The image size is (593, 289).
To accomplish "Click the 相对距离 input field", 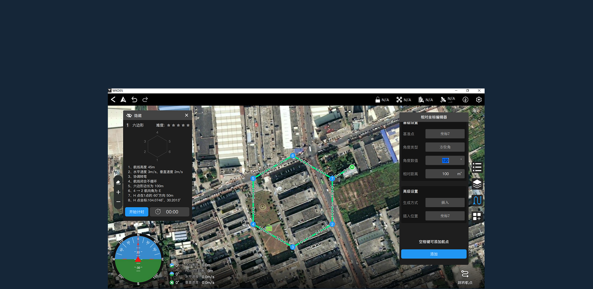I will click(x=442, y=174).
